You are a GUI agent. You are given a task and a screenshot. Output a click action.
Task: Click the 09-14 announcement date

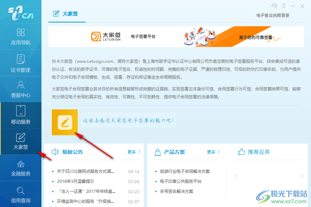point(134,172)
